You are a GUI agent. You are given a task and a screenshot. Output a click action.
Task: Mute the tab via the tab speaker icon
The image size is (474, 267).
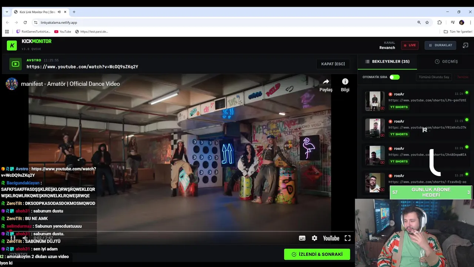click(x=59, y=12)
